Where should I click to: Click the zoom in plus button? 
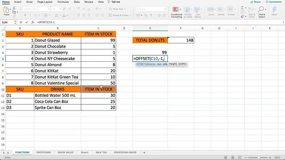click(x=270, y=157)
